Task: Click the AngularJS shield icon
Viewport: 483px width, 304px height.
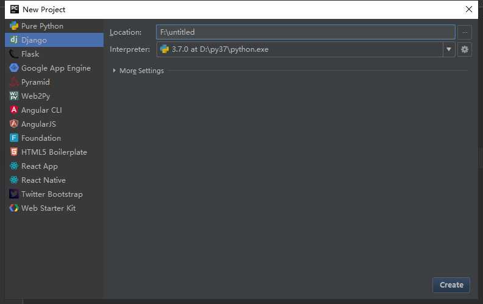Action: click(x=14, y=124)
